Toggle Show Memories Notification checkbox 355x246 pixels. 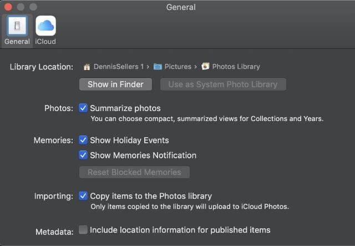pos(83,155)
